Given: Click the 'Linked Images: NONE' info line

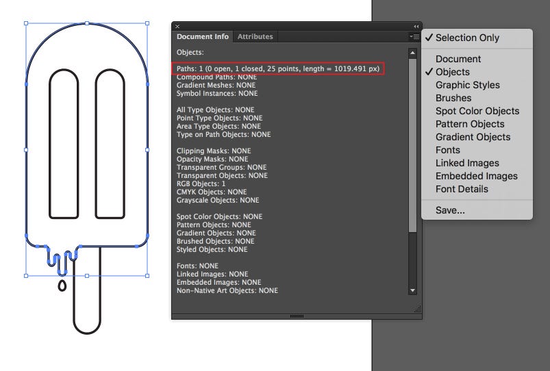Looking at the screenshot, I should [212, 274].
